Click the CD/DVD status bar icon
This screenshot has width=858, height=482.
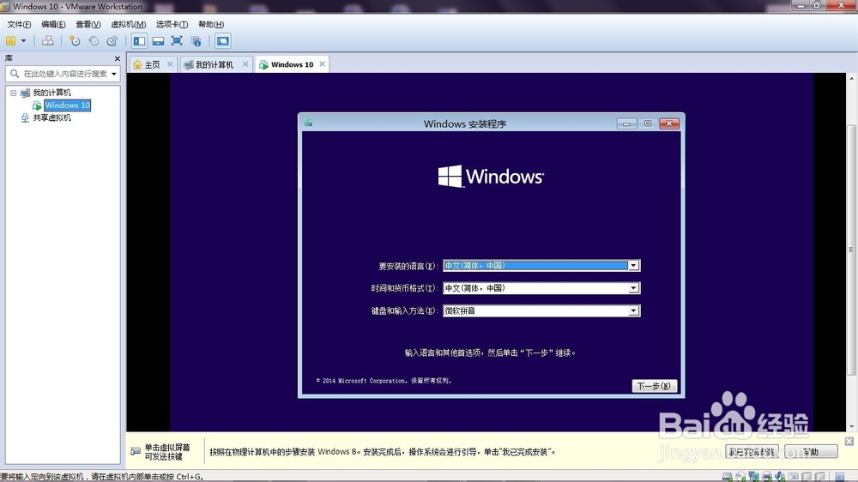click(x=740, y=477)
